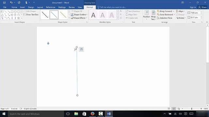Open the Wrap Text dropdown
Viewport: 209px width, 117px height.
coord(153,15)
